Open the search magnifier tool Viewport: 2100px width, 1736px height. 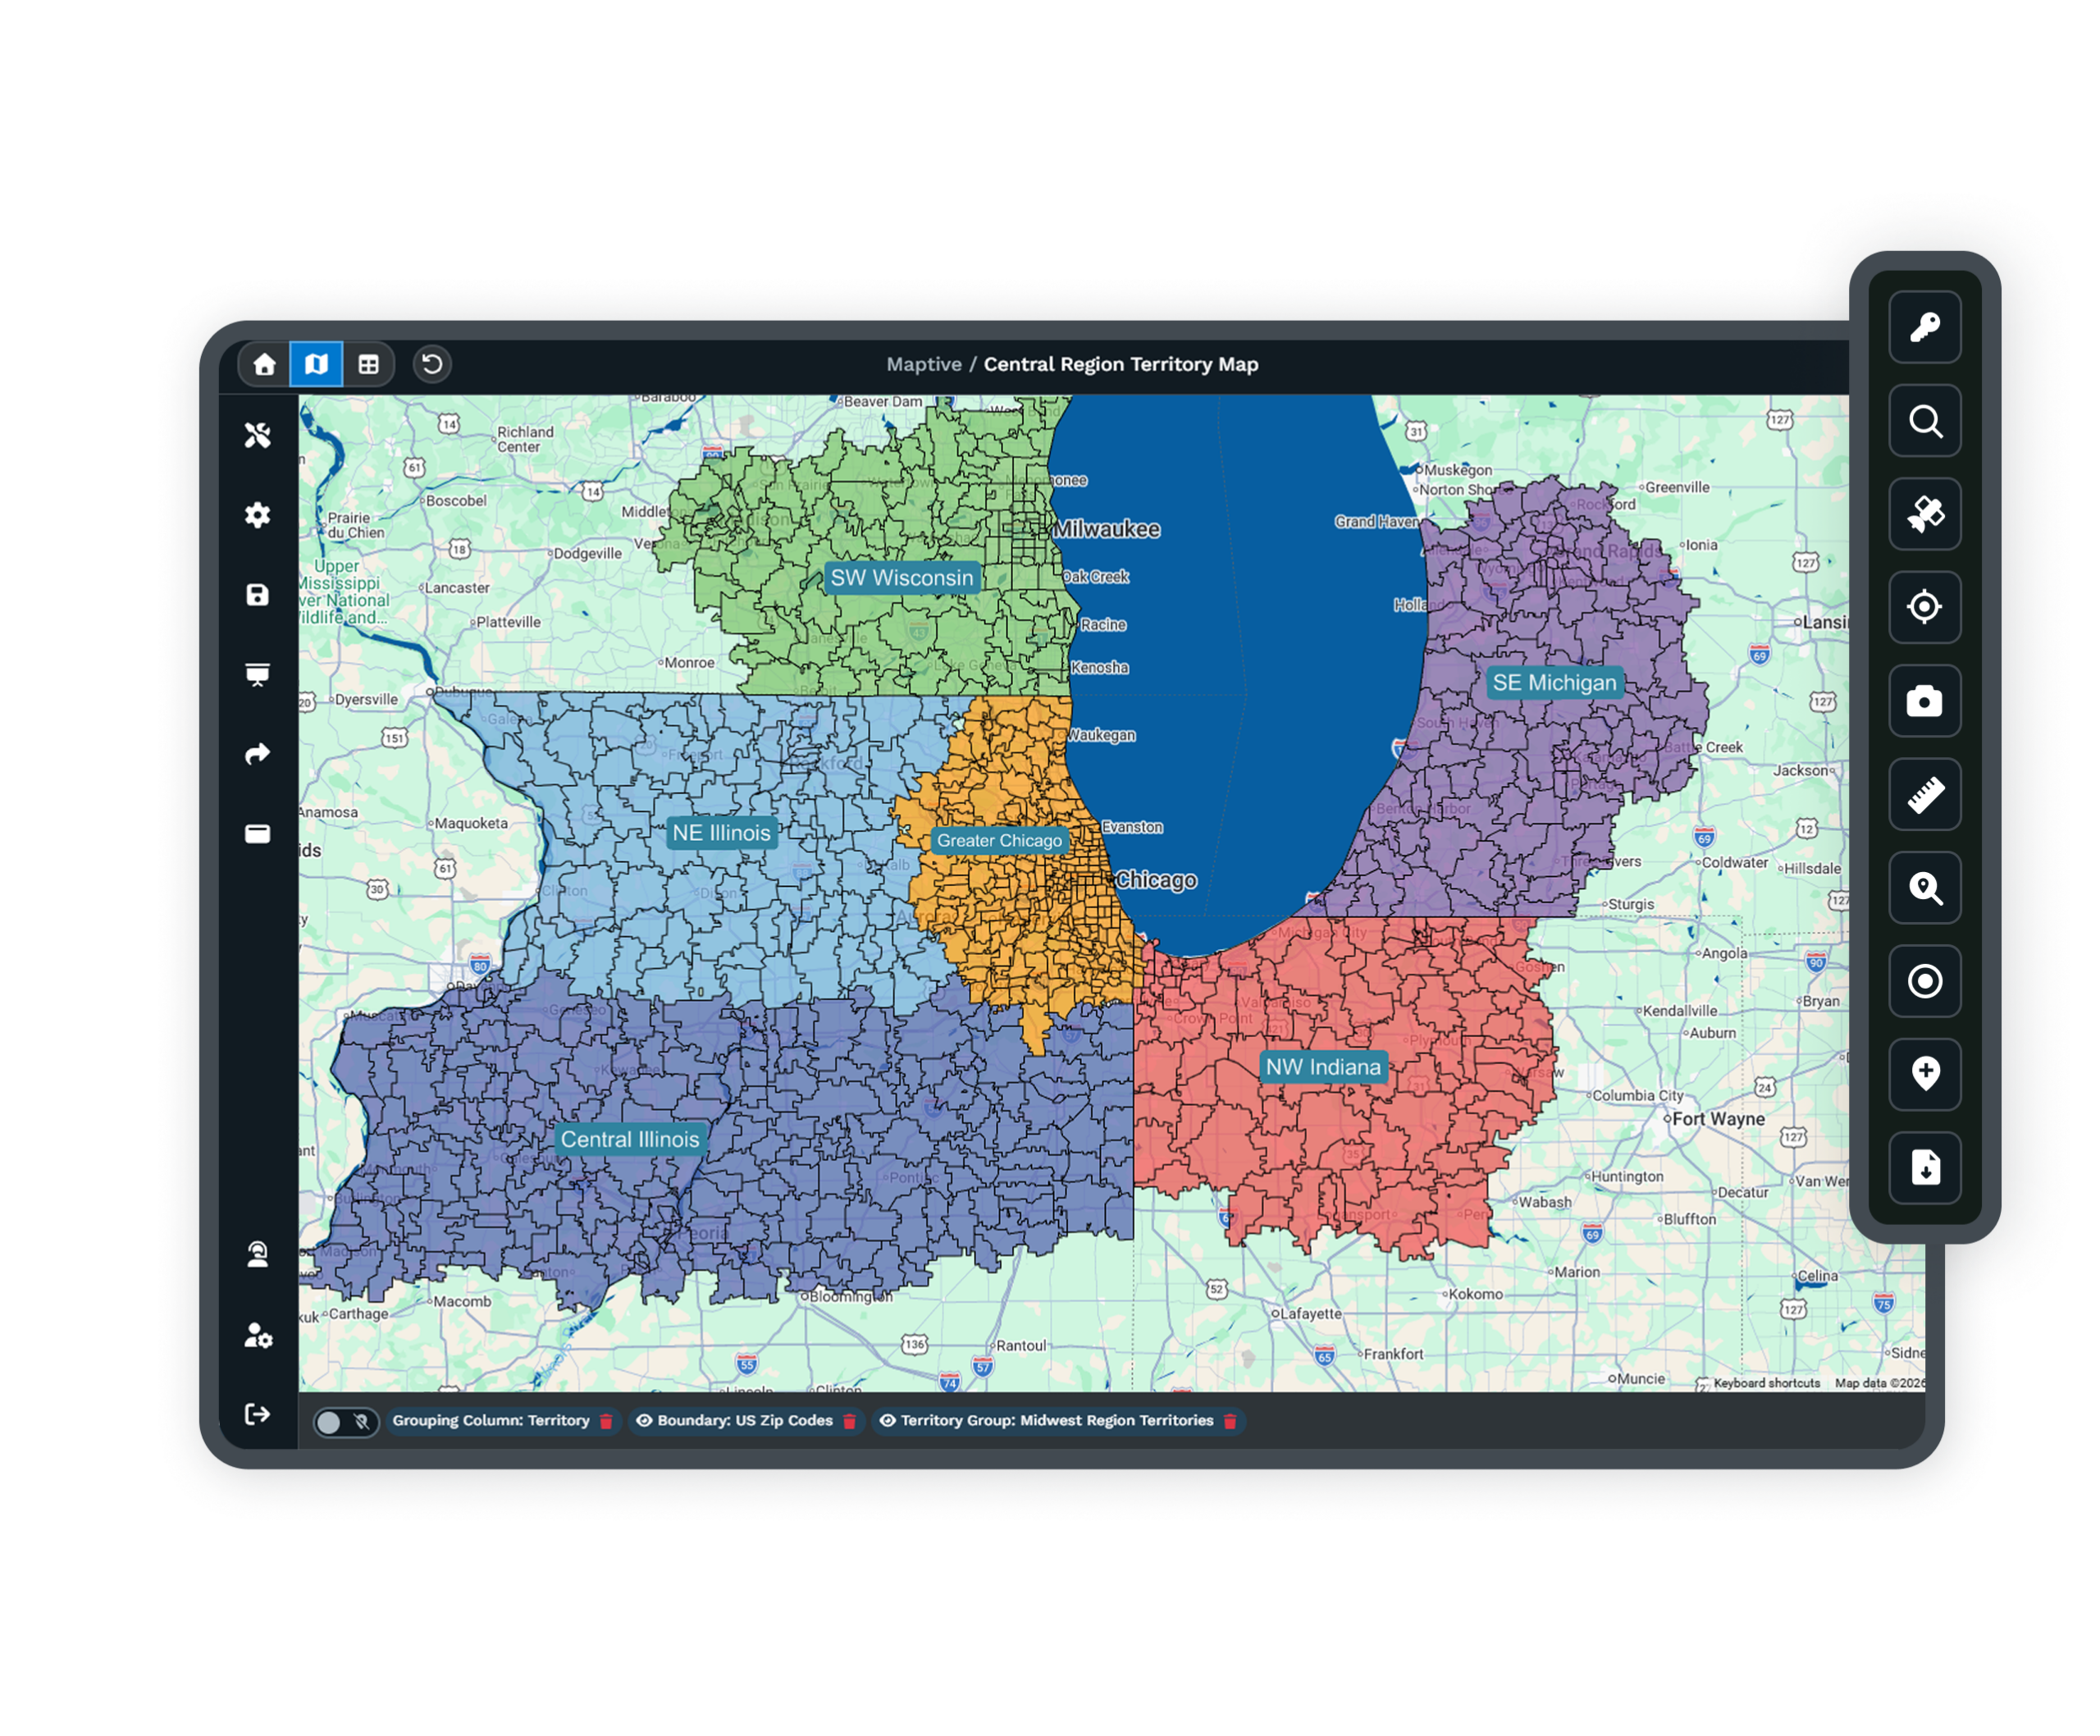(1925, 421)
